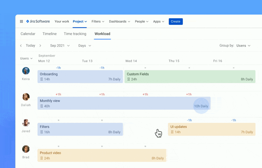Go to next period with right arrow
Viewport: 262px width, 168px height.
[40, 46]
